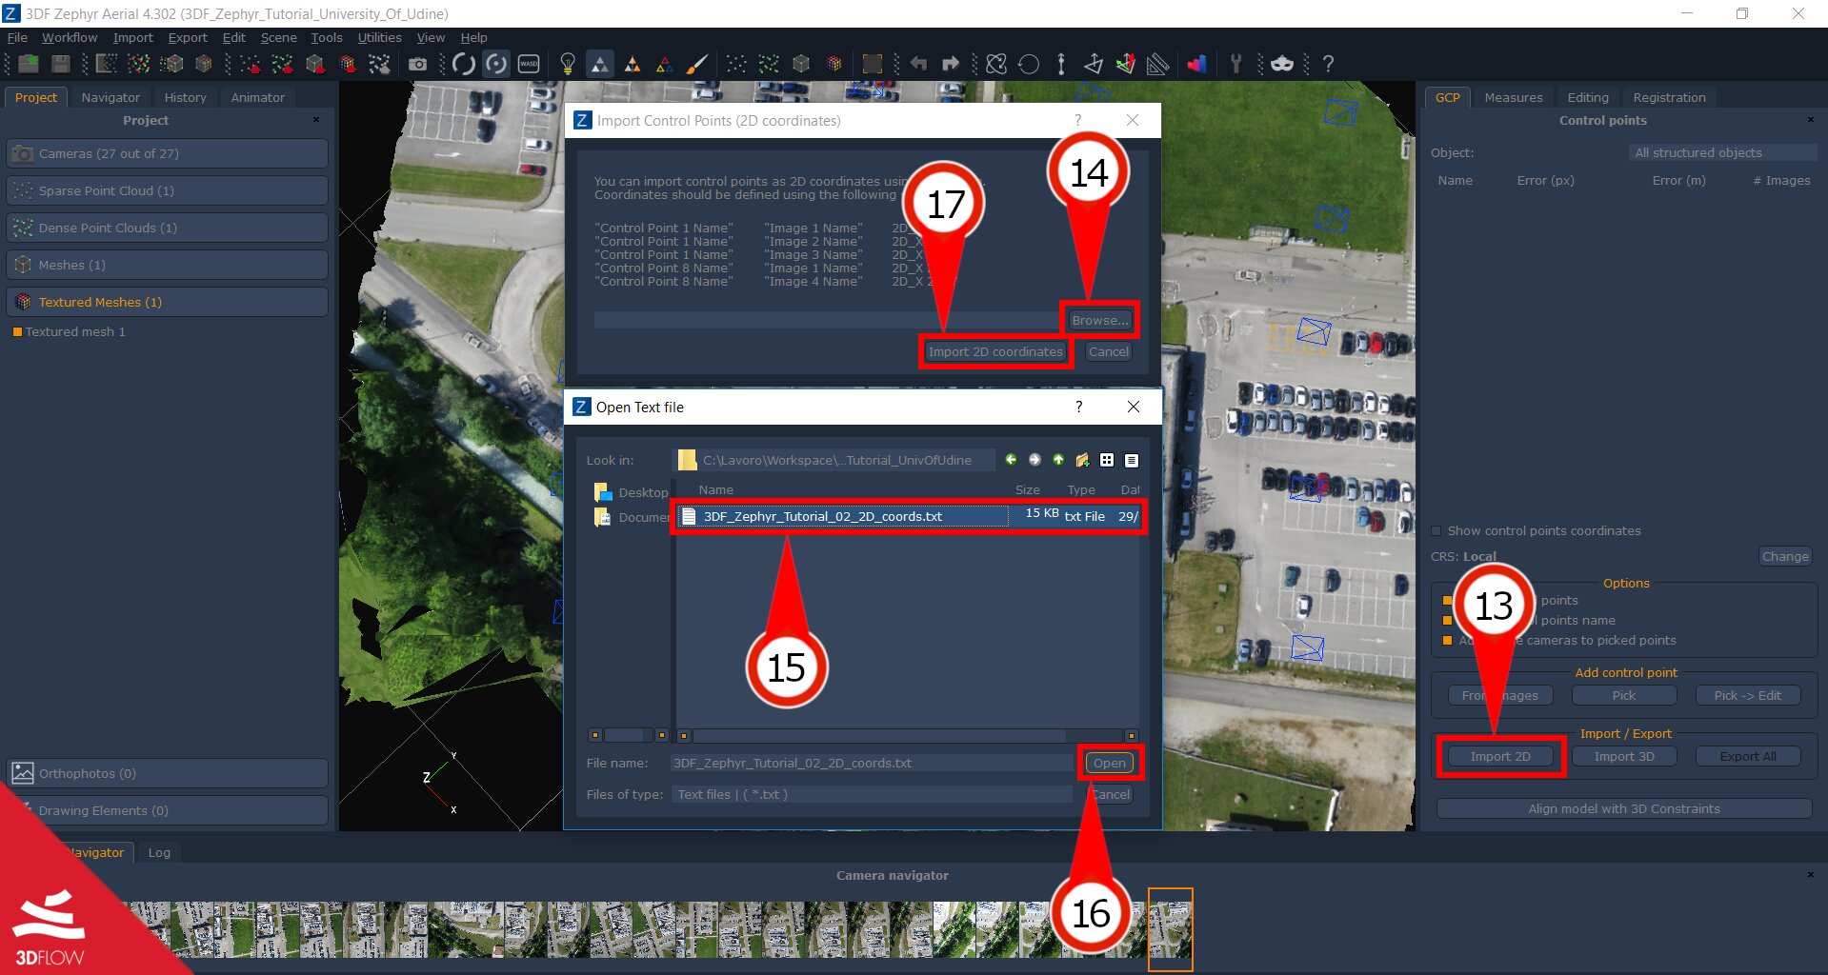Open the Scene menu
The width and height of the screenshot is (1828, 975).
[278, 37]
